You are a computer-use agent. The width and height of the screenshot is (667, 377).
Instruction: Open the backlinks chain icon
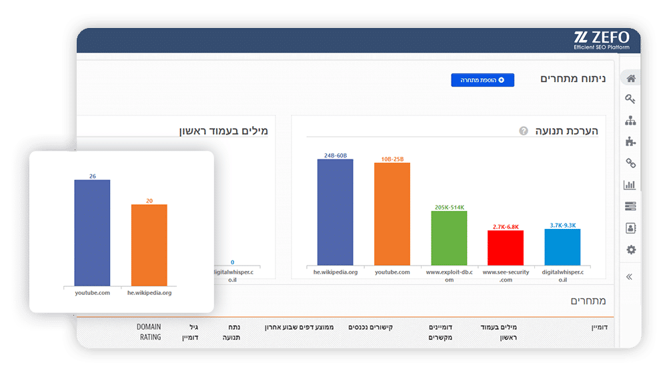[x=630, y=163]
